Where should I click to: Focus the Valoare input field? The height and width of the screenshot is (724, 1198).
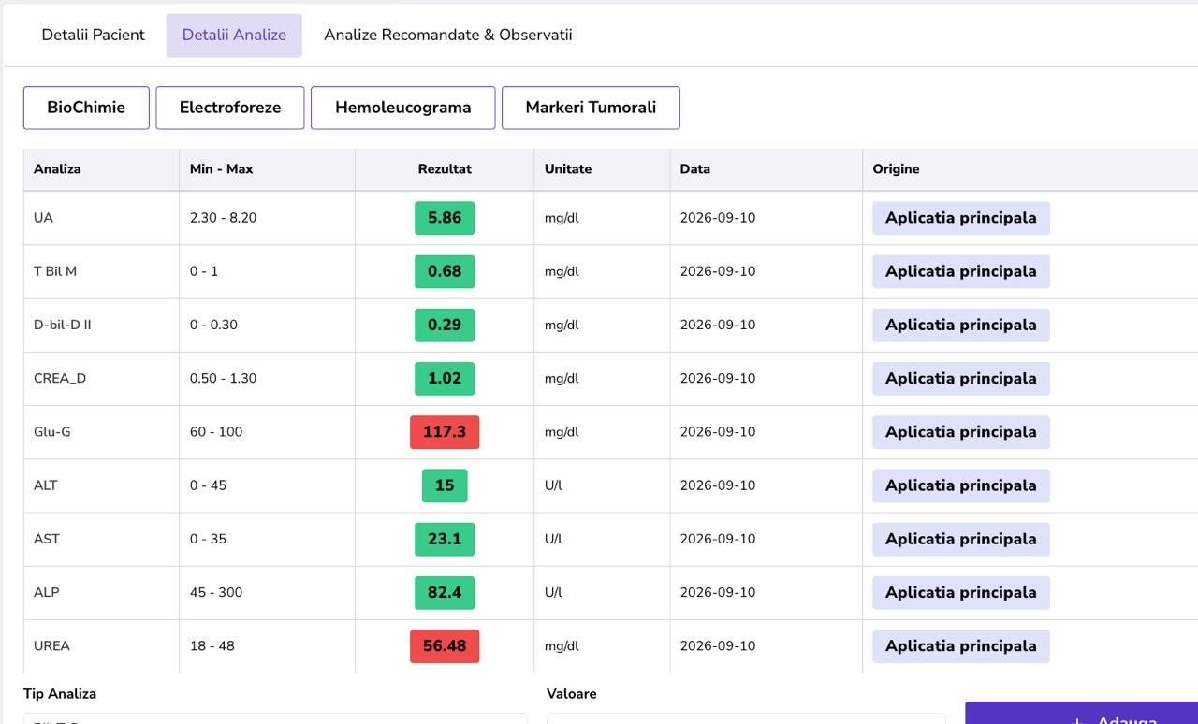746,719
